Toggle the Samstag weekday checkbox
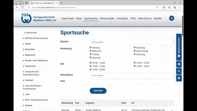This screenshot has width=197, height=111. [x=135, y=54]
